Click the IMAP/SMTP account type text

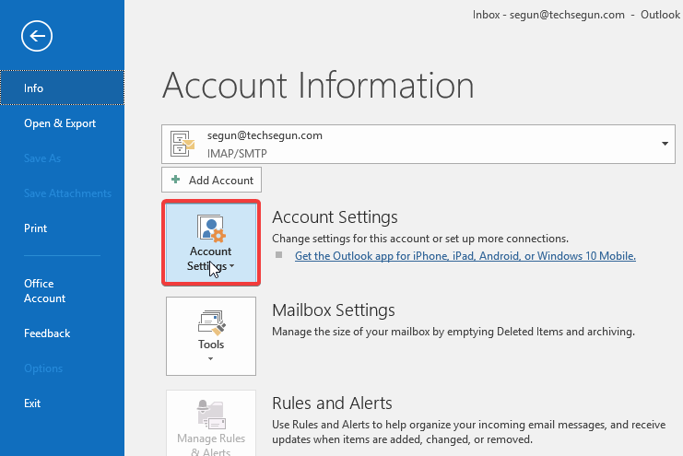[x=237, y=153]
